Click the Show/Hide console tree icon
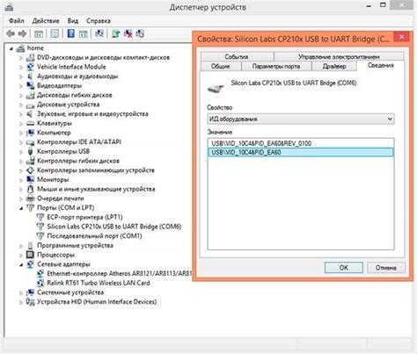 [39, 33]
